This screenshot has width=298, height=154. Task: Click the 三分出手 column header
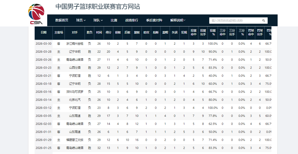232,32
